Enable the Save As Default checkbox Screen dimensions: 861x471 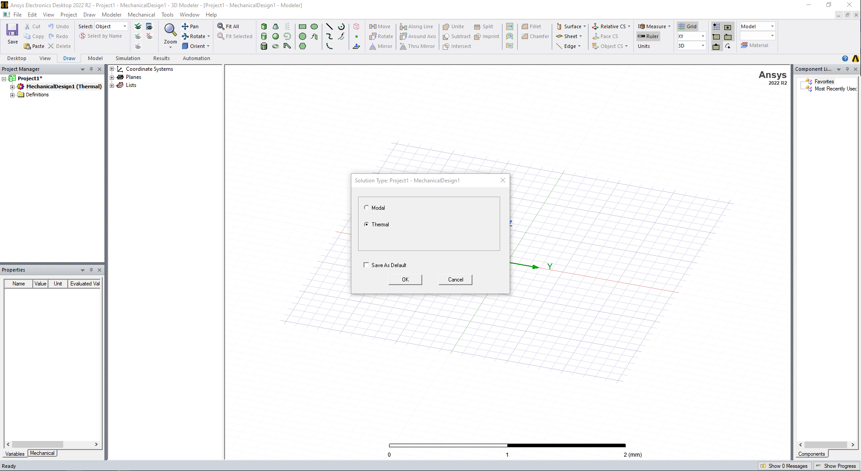(366, 265)
